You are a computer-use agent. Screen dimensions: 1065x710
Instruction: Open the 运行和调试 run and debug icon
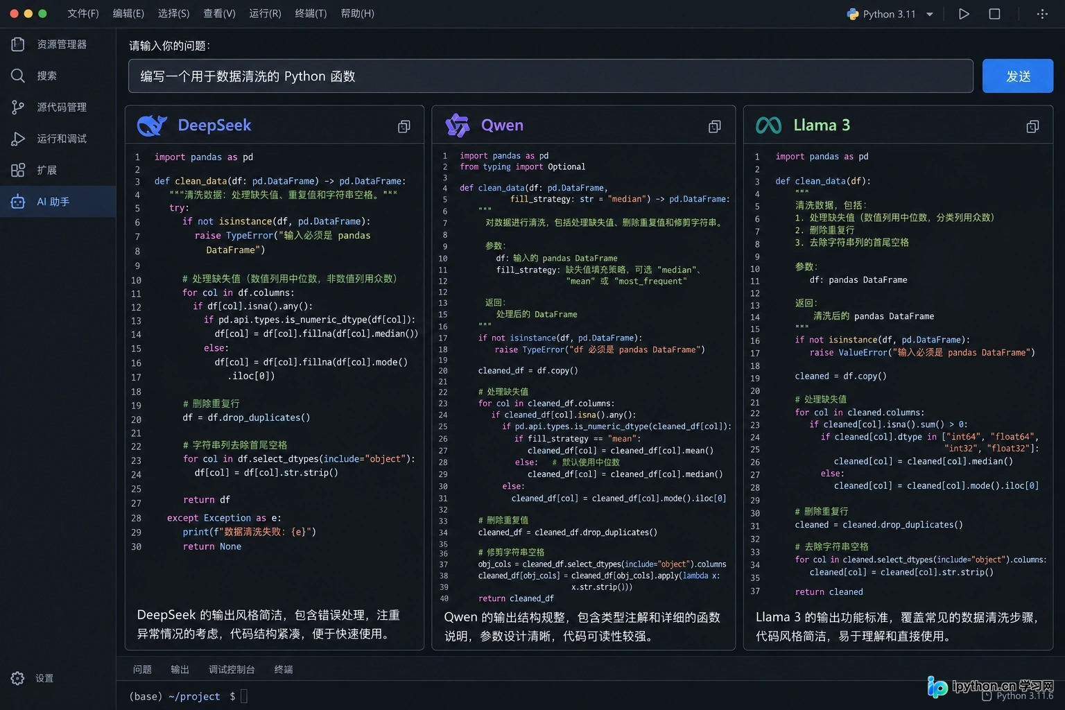18,139
